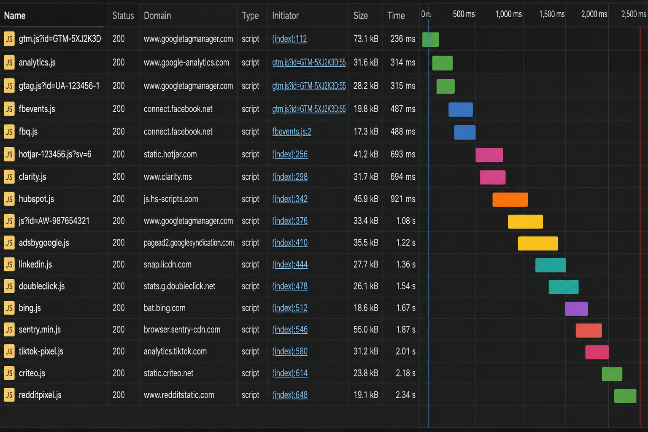Click the JS icon for criteo.js
The height and width of the screenshot is (432, 648).
point(9,373)
